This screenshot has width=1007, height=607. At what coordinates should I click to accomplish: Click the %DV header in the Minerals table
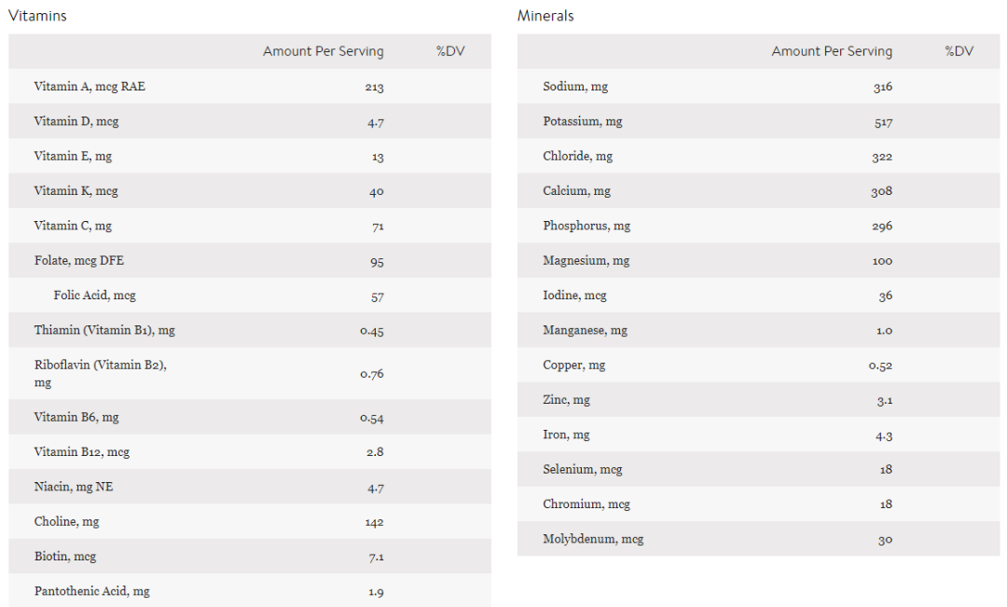959,51
